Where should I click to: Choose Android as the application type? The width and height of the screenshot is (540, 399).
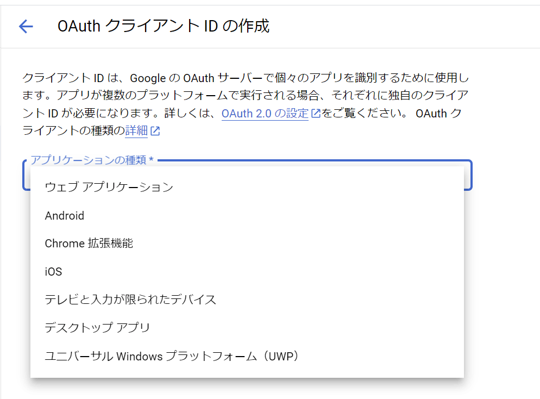coord(247,216)
